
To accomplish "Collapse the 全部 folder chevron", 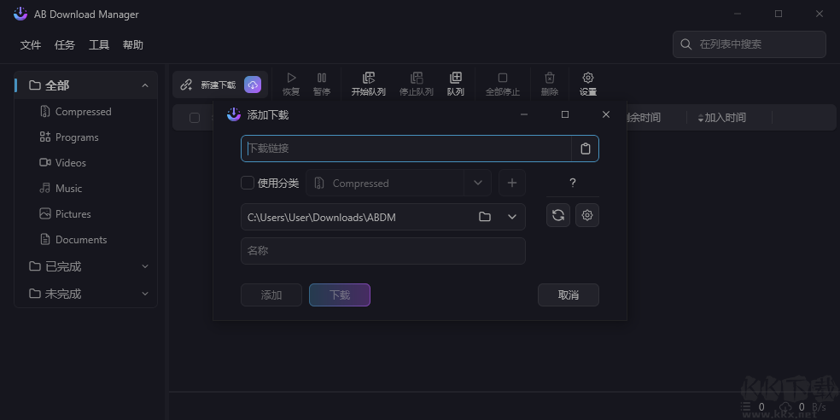I will click(x=144, y=85).
